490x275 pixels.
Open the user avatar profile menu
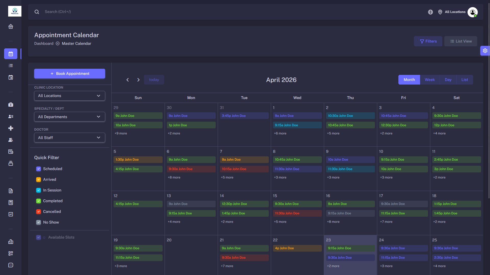pyautogui.click(x=473, y=12)
